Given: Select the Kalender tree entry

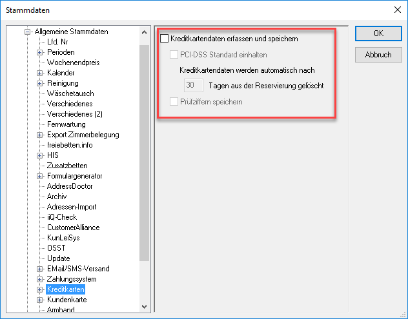Looking at the screenshot, I should pos(61,73).
